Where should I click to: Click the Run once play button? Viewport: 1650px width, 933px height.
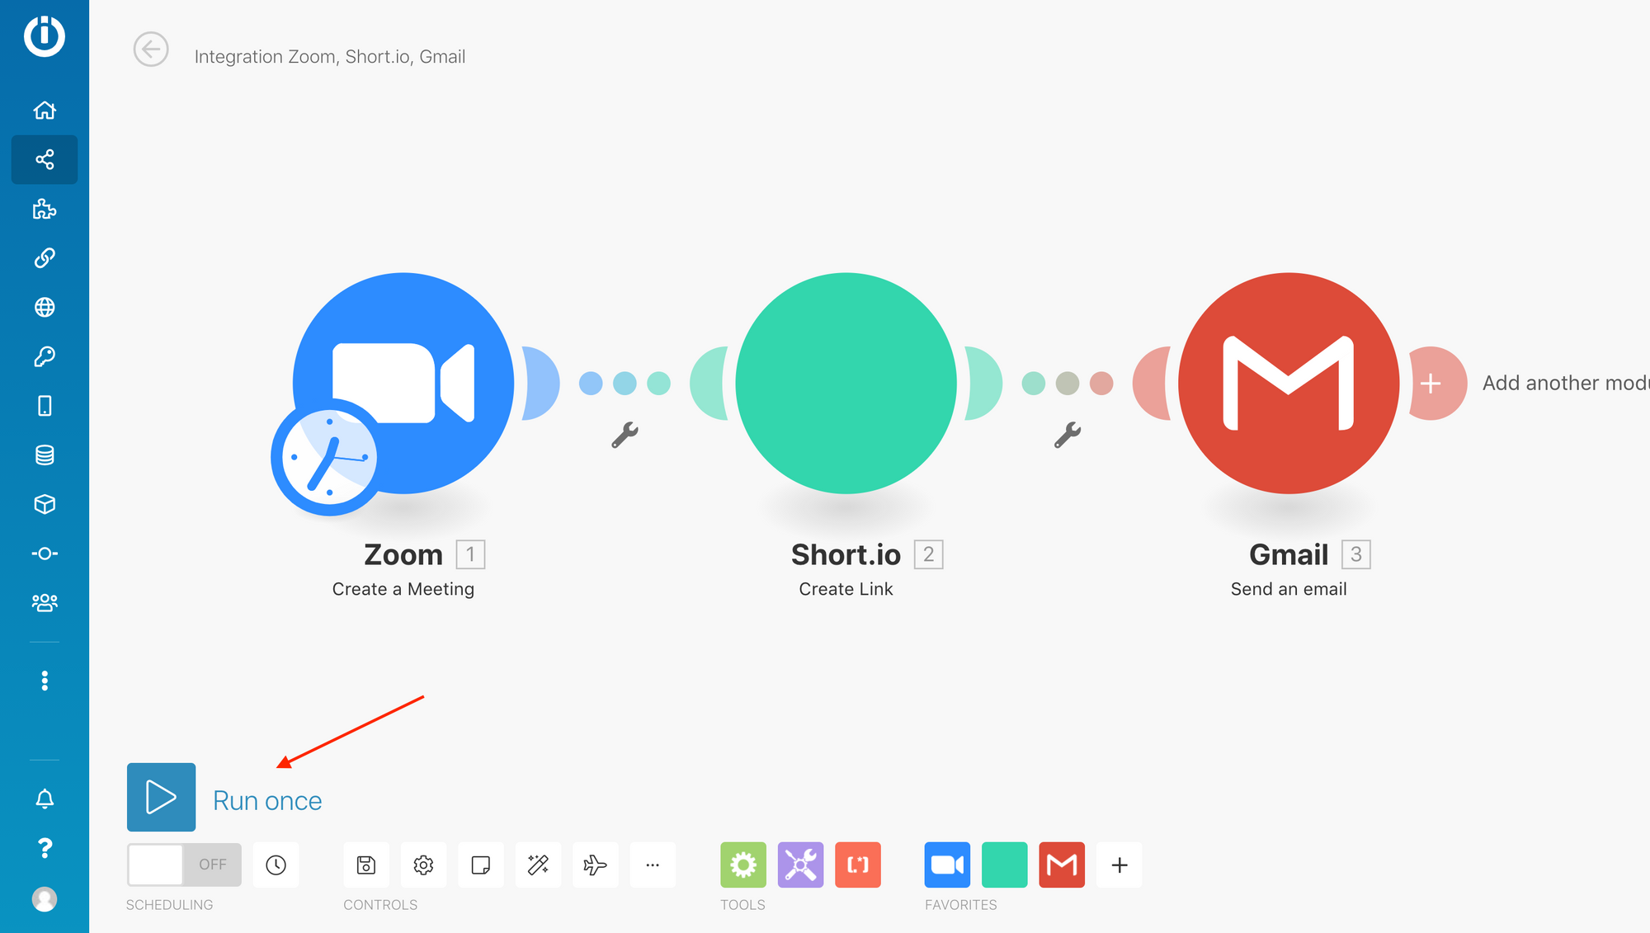(x=161, y=797)
